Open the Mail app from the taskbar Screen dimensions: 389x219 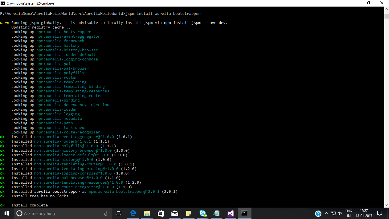click(175, 213)
